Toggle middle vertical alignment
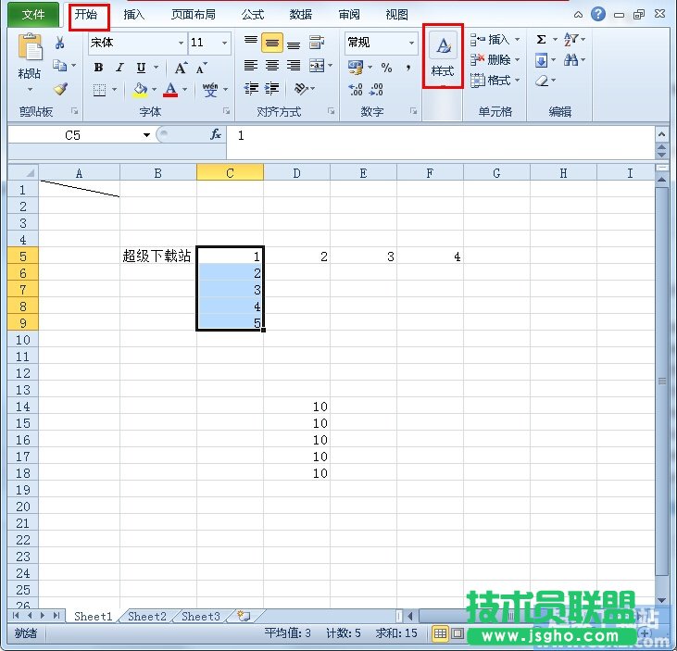This screenshot has height=651, width=677. pyautogui.click(x=272, y=43)
